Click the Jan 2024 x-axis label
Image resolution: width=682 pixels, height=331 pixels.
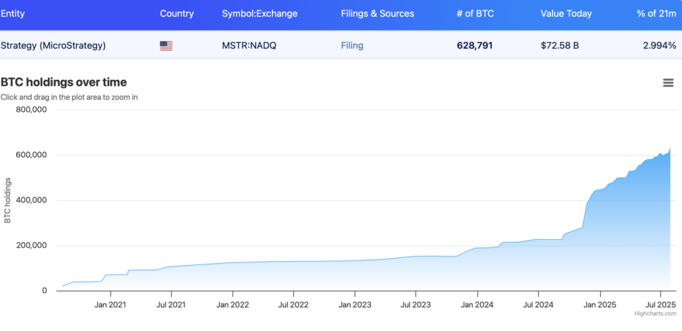point(478,304)
